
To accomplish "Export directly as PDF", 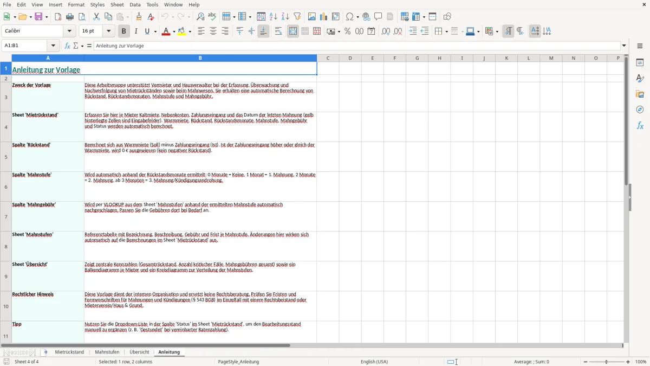I will click(x=58, y=17).
